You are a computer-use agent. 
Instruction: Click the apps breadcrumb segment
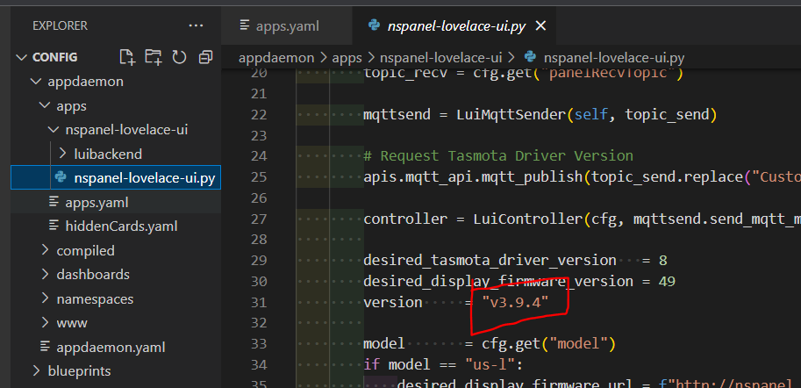pyautogui.click(x=347, y=57)
